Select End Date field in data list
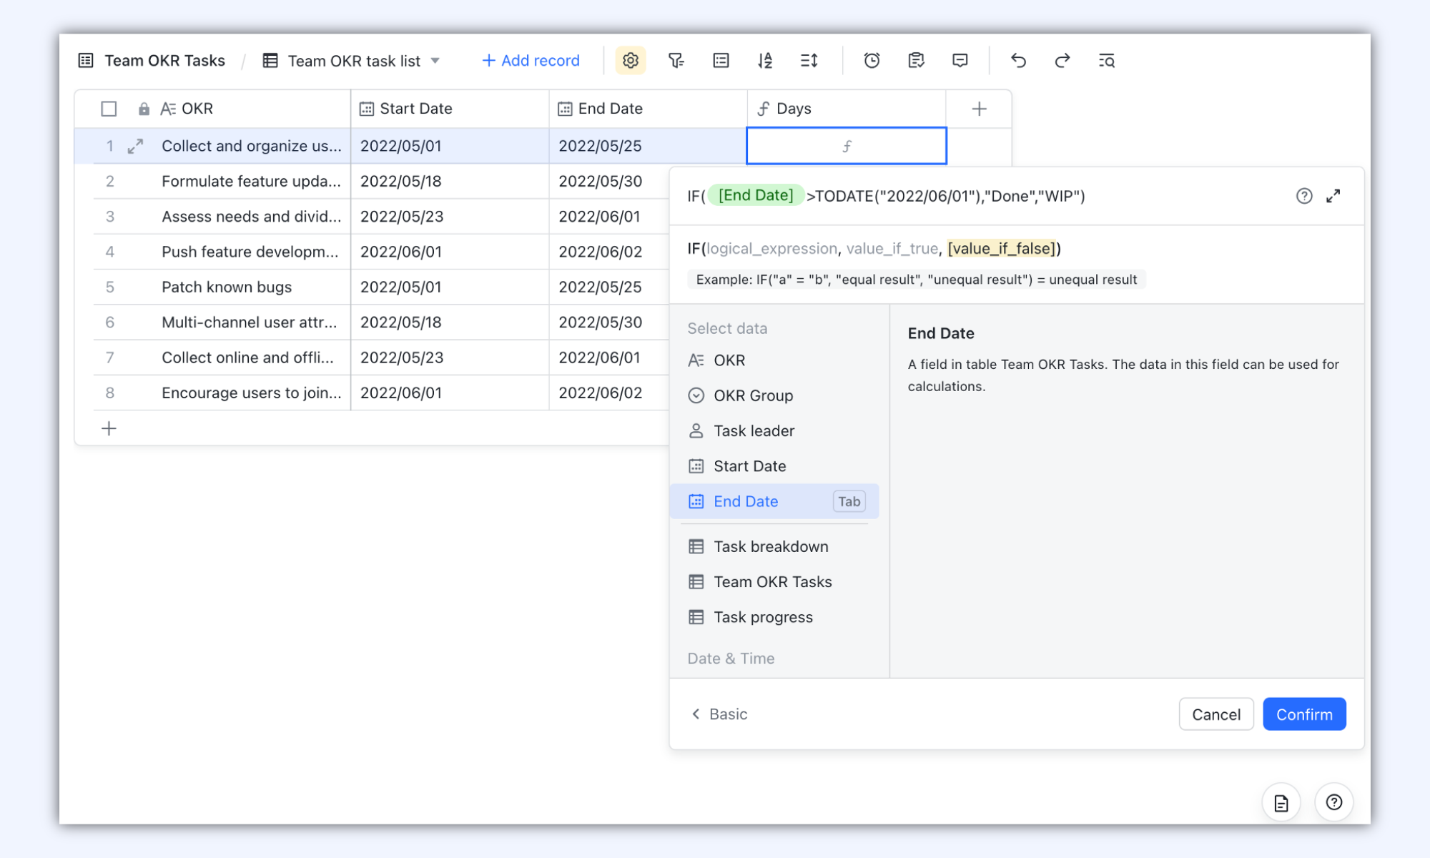Screen dimensions: 1430x858 [774, 501]
